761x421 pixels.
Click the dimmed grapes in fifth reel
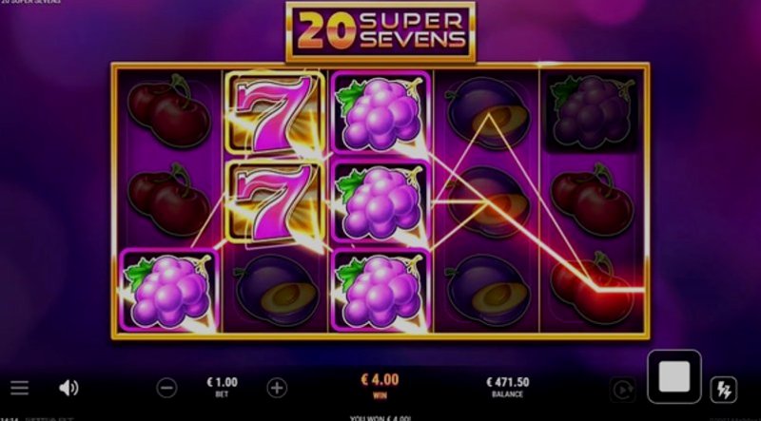click(592, 113)
